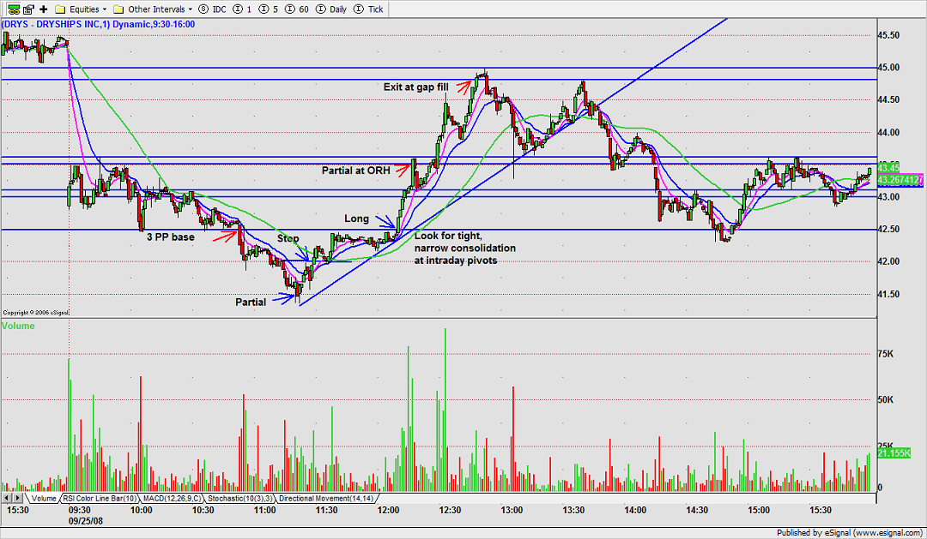Click the 12:30 time axis label
The image size is (927, 539).
pos(450,510)
